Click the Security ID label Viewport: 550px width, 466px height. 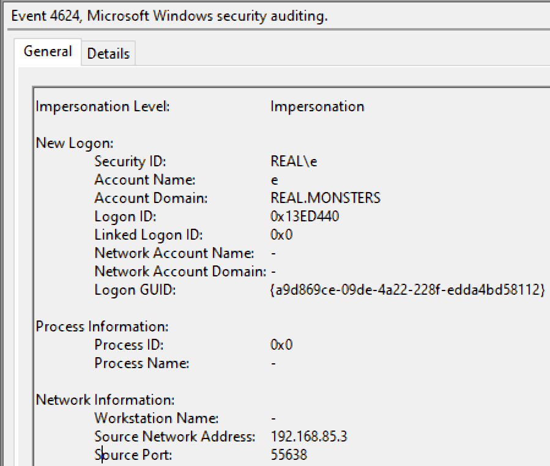click(130, 161)
